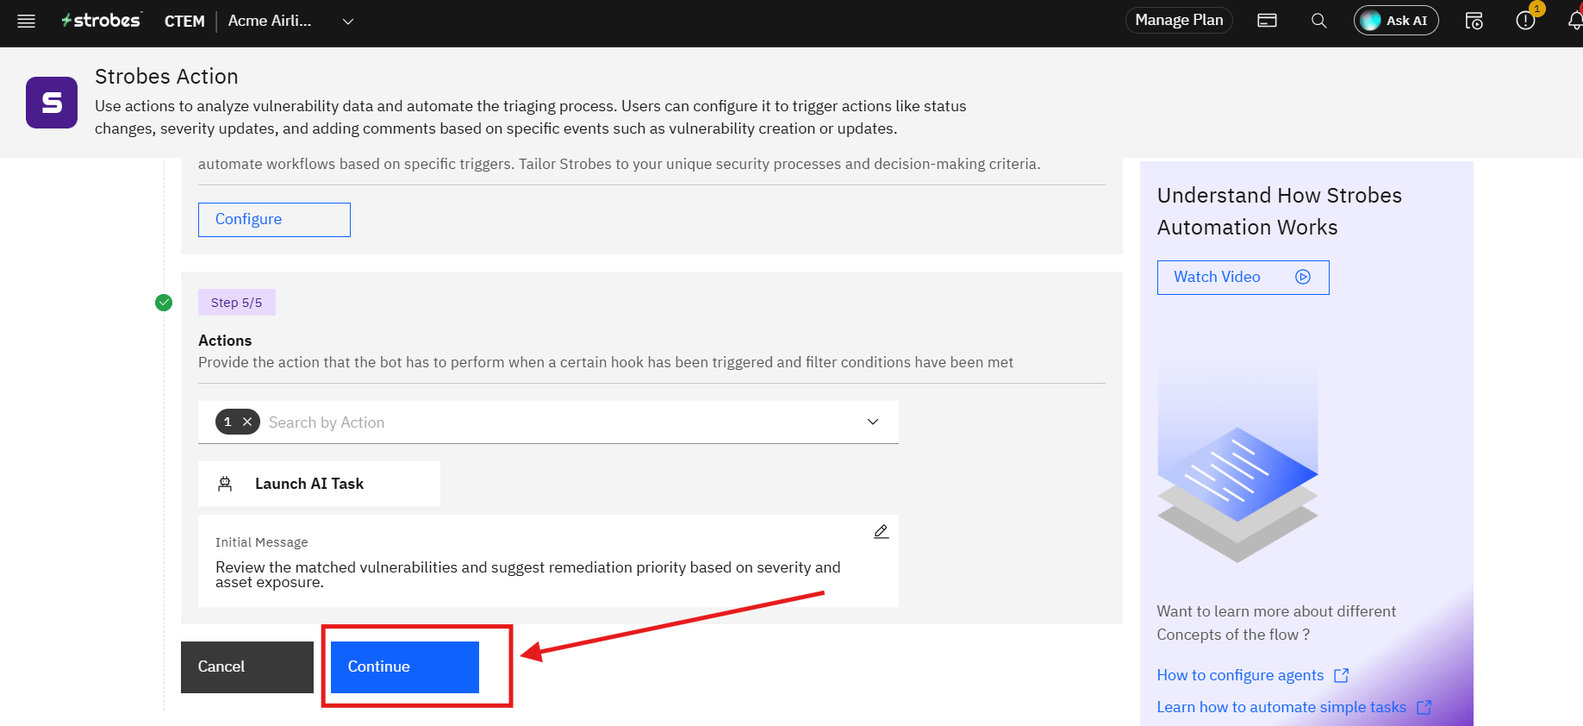
Task: Click the Understand How Strobes Automation Works heading
Action: (x=1280, y=211)
